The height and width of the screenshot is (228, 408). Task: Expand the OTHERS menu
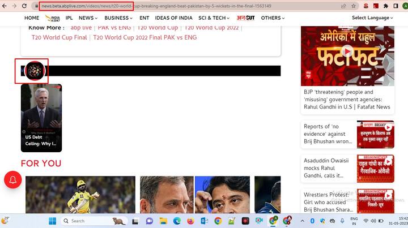tap(273, 18)
